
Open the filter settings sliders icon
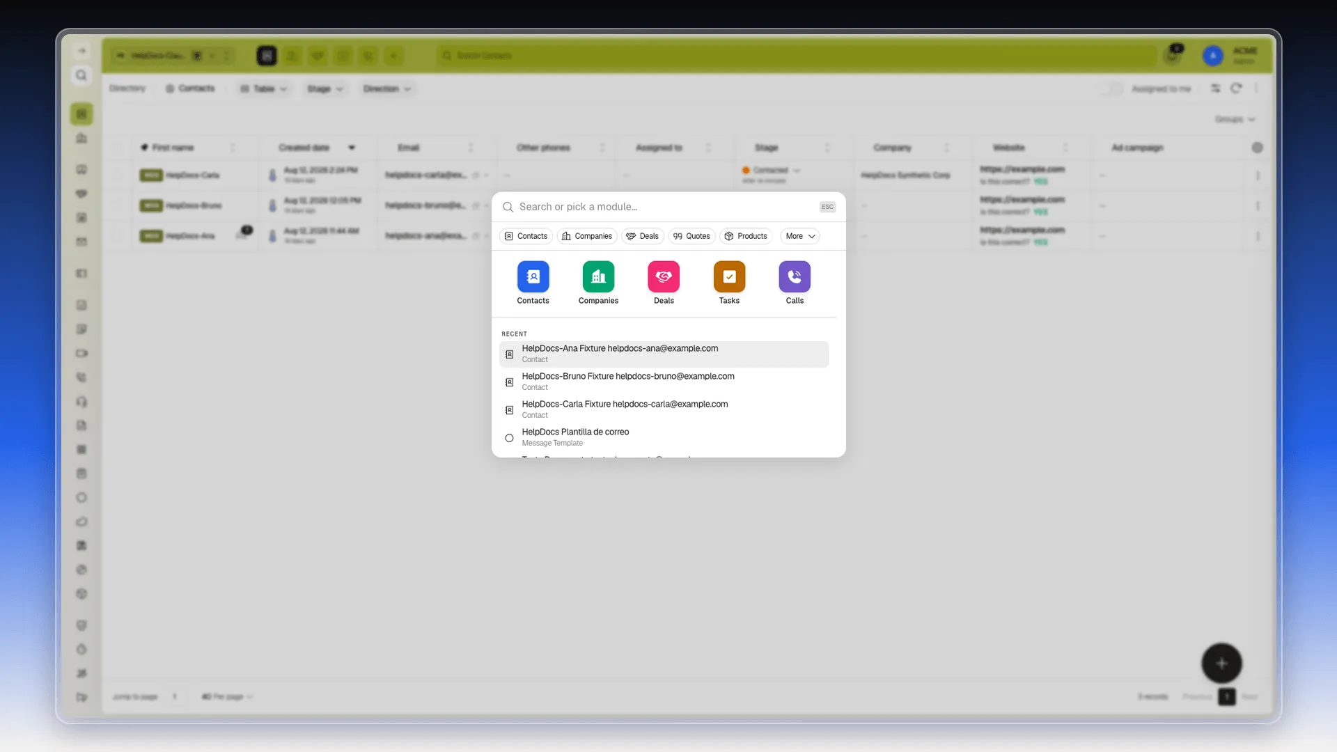click(1215, 88)
